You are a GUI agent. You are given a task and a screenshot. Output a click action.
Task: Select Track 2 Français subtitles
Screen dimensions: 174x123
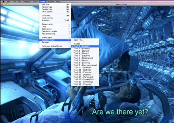pos(85,49)
